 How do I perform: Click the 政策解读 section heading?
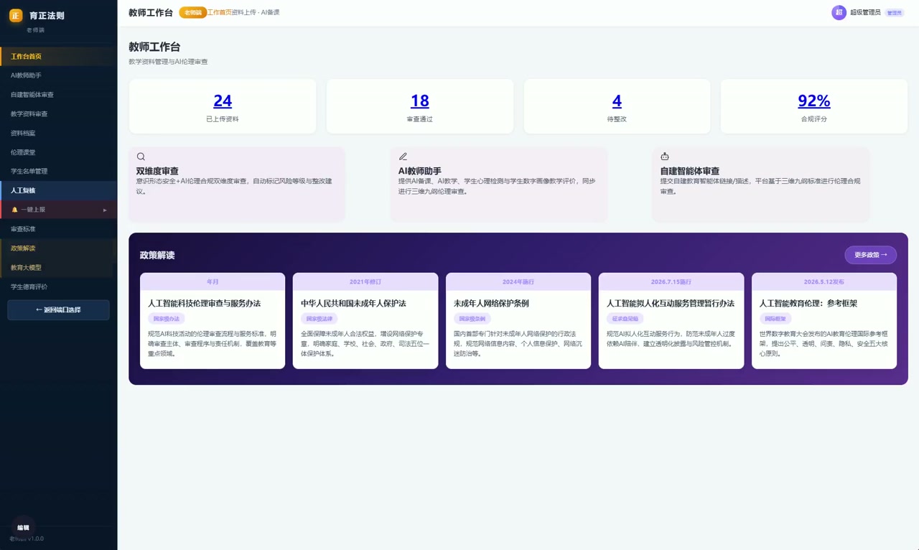tap(157, 255)
